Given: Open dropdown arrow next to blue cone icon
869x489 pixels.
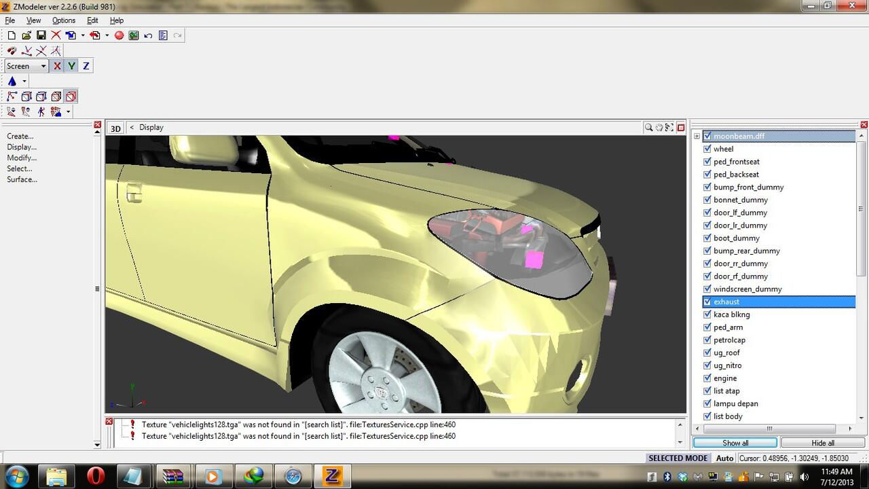Looking at the screenshot, I should [x=24, y=81].
